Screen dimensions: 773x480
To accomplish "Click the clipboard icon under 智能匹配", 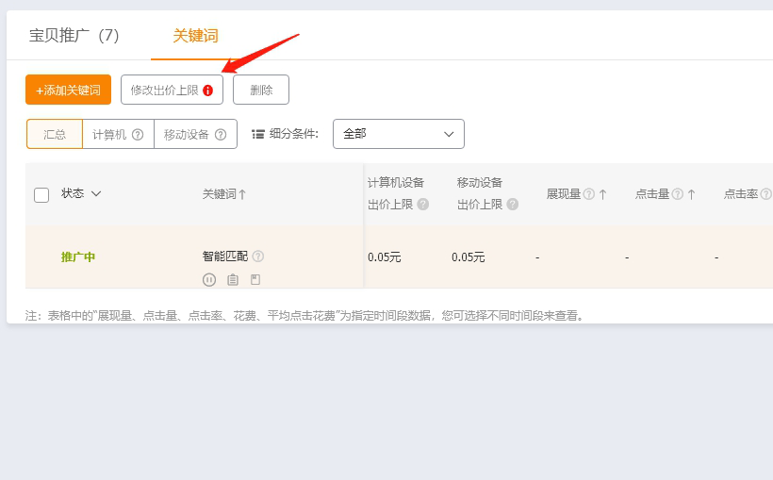I will coord(232,279).
